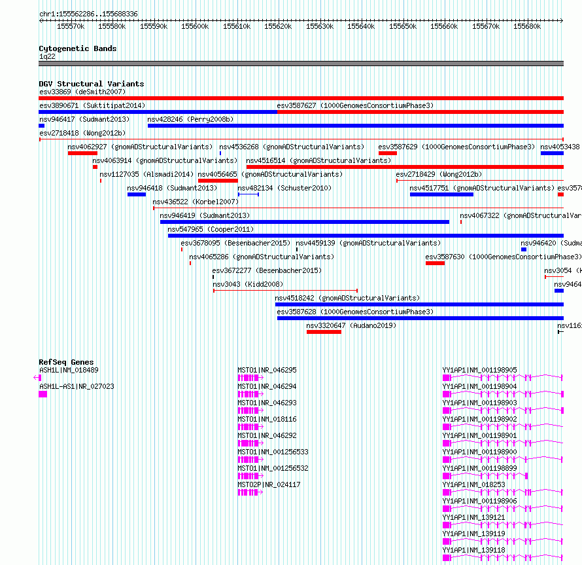Click blue bar under esv3587628
This screenshot has height=565, width=582.
420,318
